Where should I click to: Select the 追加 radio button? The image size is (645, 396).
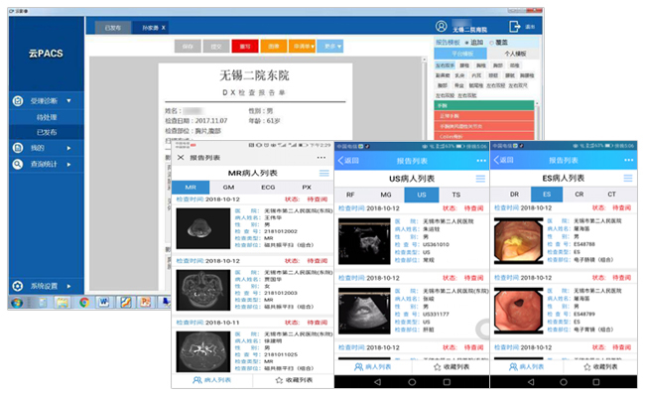click(x=467, y=43)
